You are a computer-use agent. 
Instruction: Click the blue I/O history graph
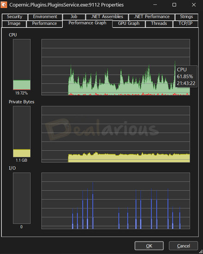tap(116, 201)
